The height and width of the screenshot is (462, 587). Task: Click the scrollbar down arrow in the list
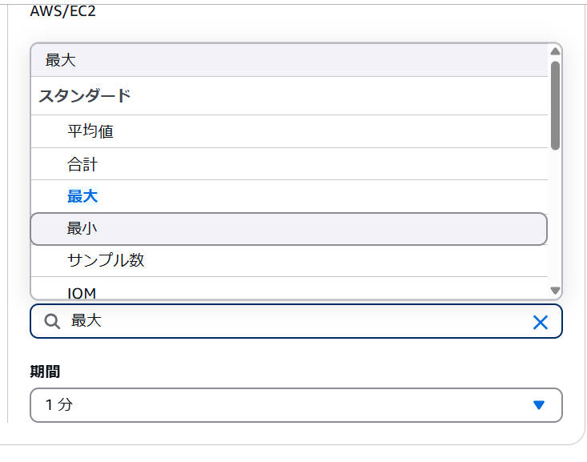pyautogui.click(x=555, y=291)
